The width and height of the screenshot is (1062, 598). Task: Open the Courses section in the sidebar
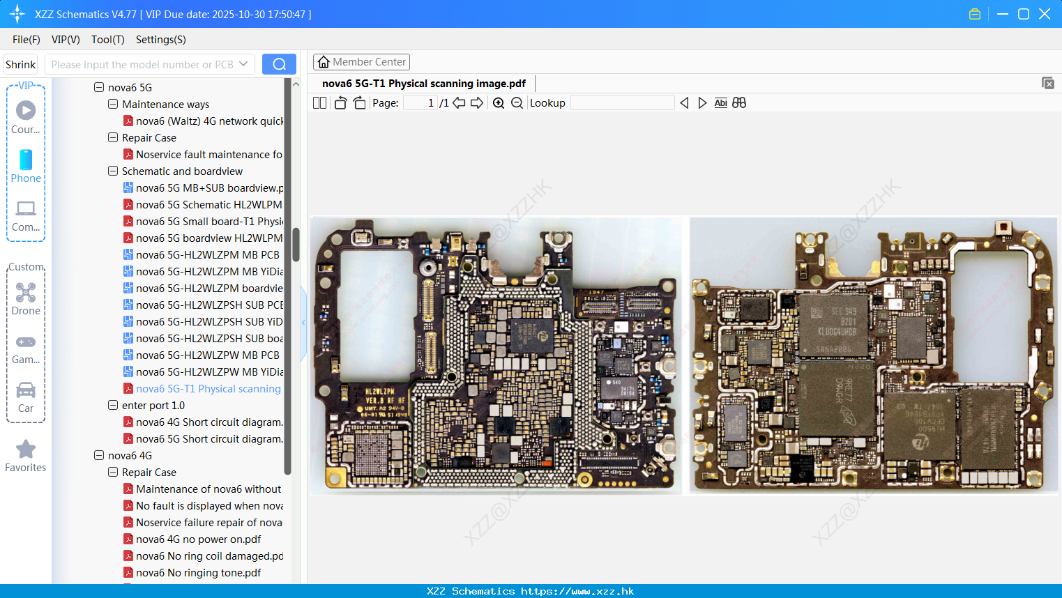click(x=26, y=117)
